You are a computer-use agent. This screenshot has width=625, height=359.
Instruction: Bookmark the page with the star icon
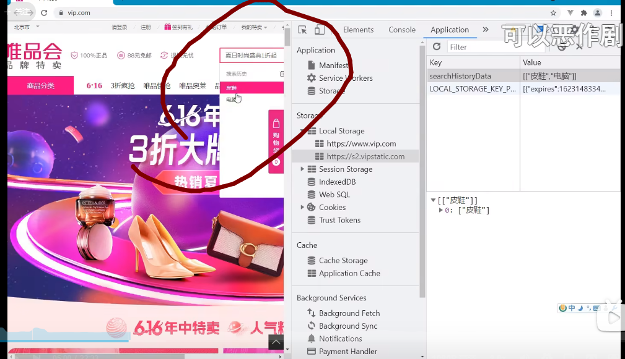click(553, 13)
